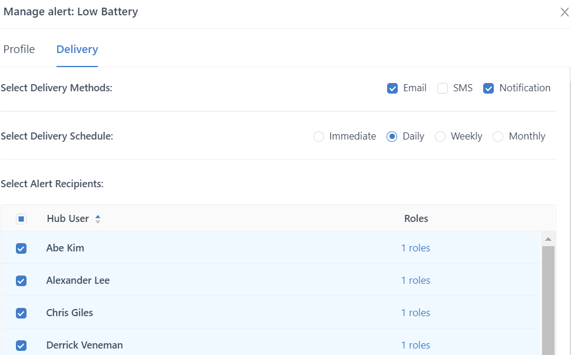Remove Chris Giles from recipients
The width and height of the screenshot is (571, 355).
click(21, 313)
